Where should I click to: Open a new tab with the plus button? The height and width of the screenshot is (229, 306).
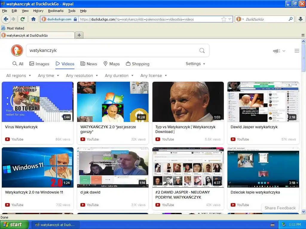[79, 35]
